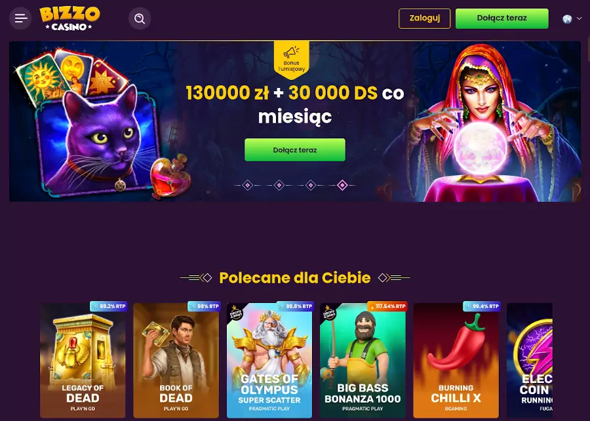Select the third banner slide indicator
Viewport: 590px width, 421px height.
coord(311,185)
